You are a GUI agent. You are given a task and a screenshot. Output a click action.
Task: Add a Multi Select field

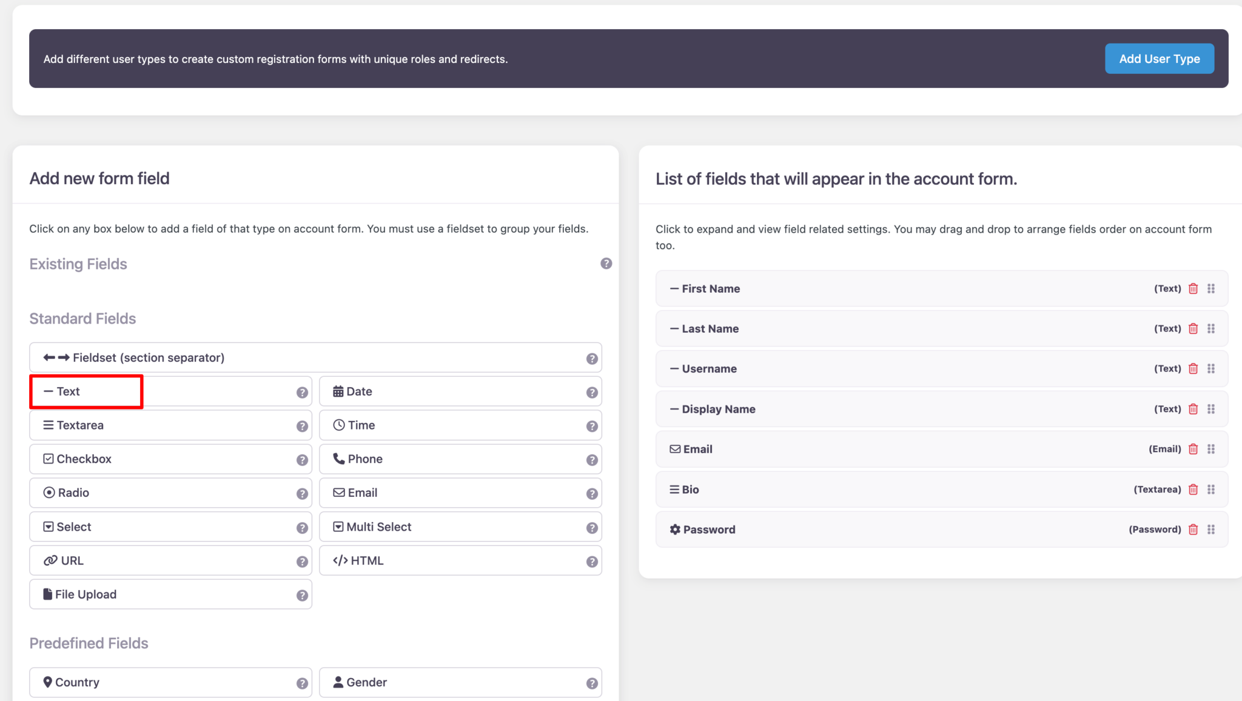point(460,527)
